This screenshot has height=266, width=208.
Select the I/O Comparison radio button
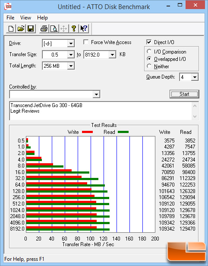(x=149, y=51)
